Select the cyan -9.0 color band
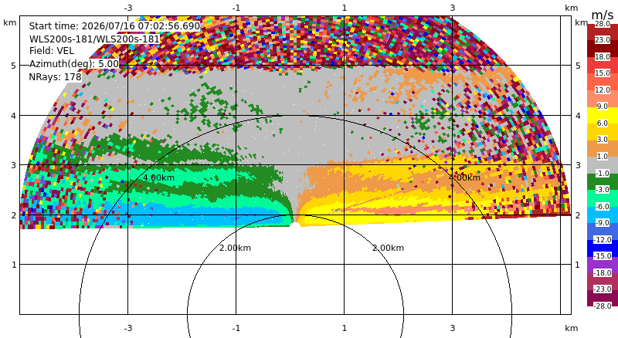The image size is (618, 338). (x=603, y=215)
